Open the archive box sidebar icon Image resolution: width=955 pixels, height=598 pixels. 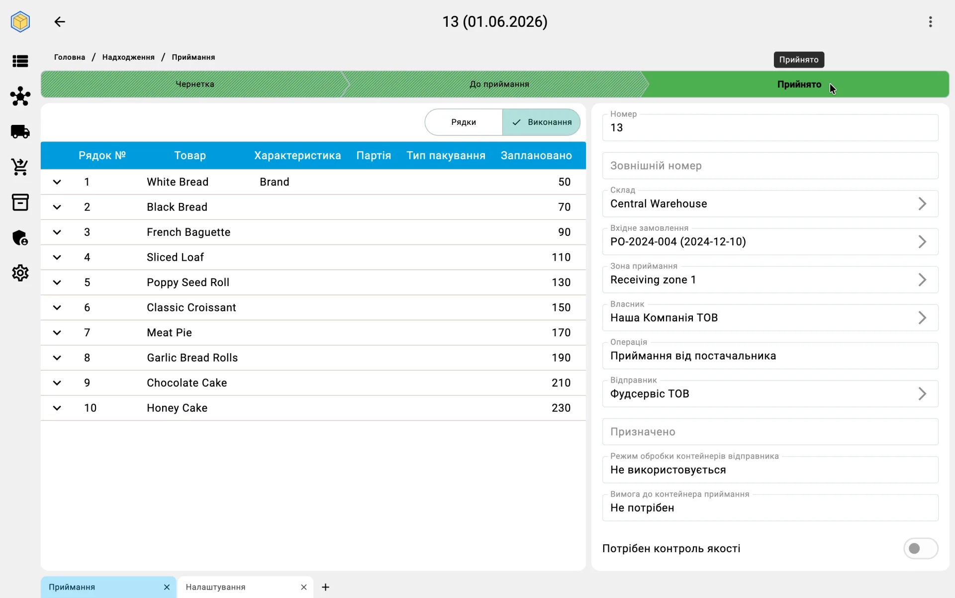click(x=20, y=202)
